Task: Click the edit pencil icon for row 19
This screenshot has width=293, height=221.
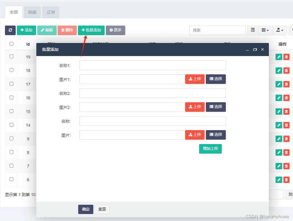Action: pos(279,57)
